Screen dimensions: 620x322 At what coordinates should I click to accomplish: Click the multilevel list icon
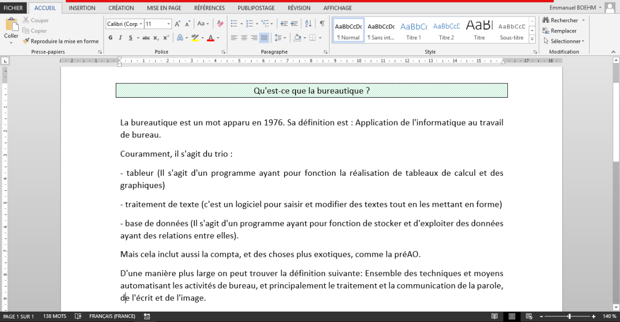266,24
